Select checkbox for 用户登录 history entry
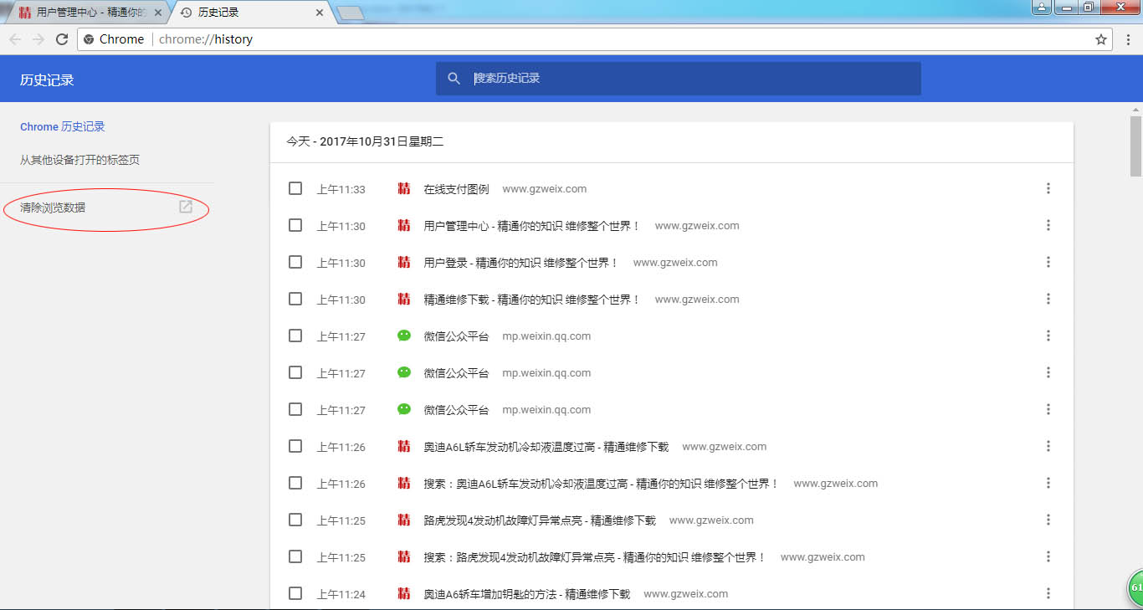 pos(295,262)
